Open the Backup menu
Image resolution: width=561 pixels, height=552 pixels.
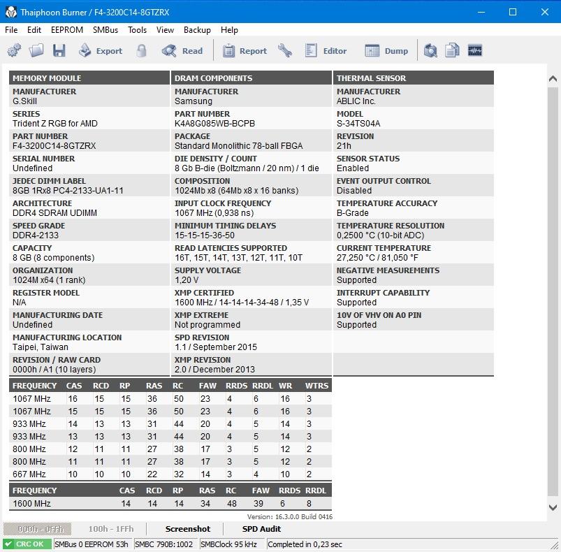[197, 30]
